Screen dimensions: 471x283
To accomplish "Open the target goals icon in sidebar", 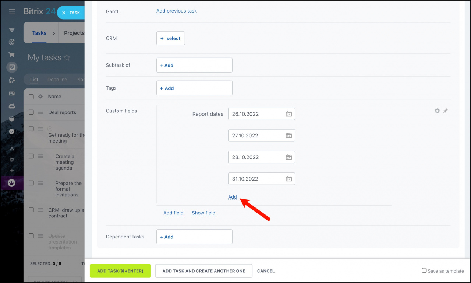I will 12,42.
